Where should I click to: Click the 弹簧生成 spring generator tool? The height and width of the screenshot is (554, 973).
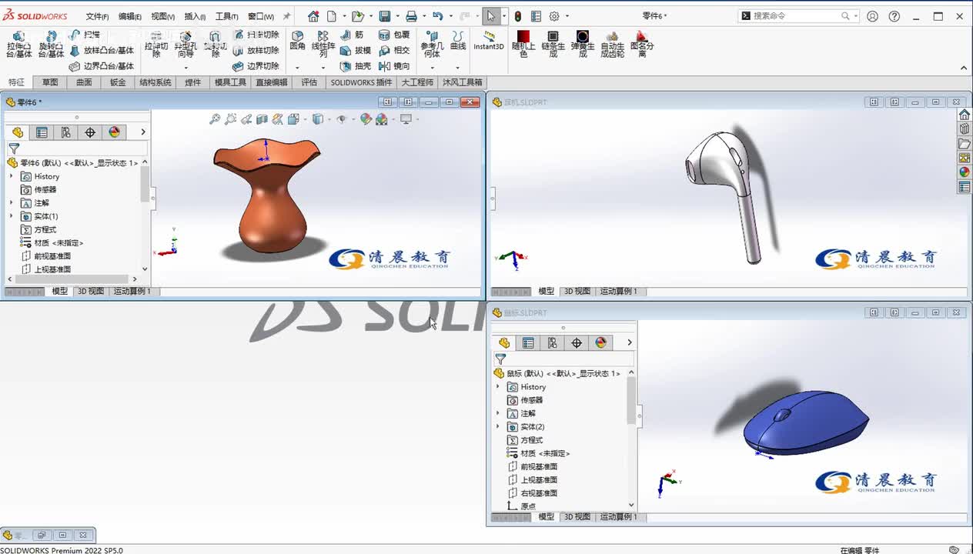(583, 45)
